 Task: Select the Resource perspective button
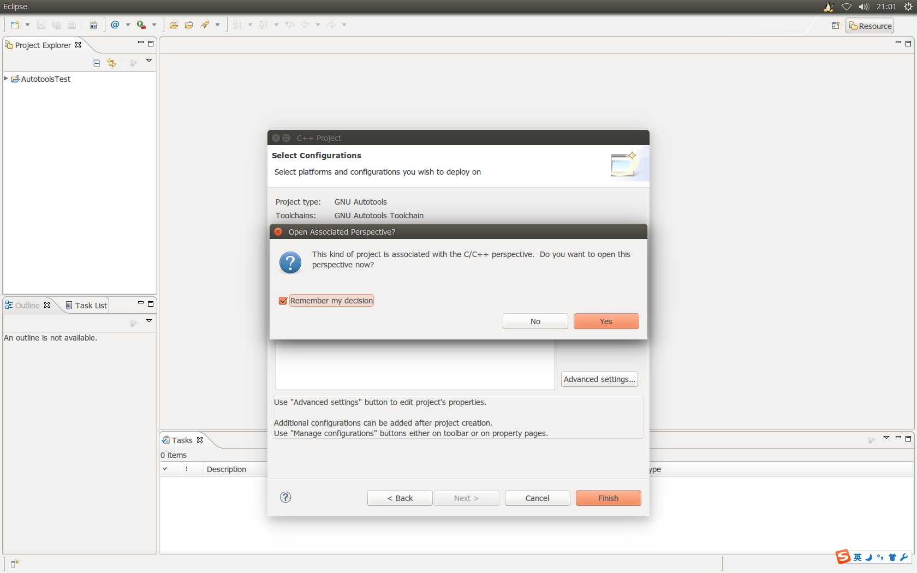click(x=870, y=26)
